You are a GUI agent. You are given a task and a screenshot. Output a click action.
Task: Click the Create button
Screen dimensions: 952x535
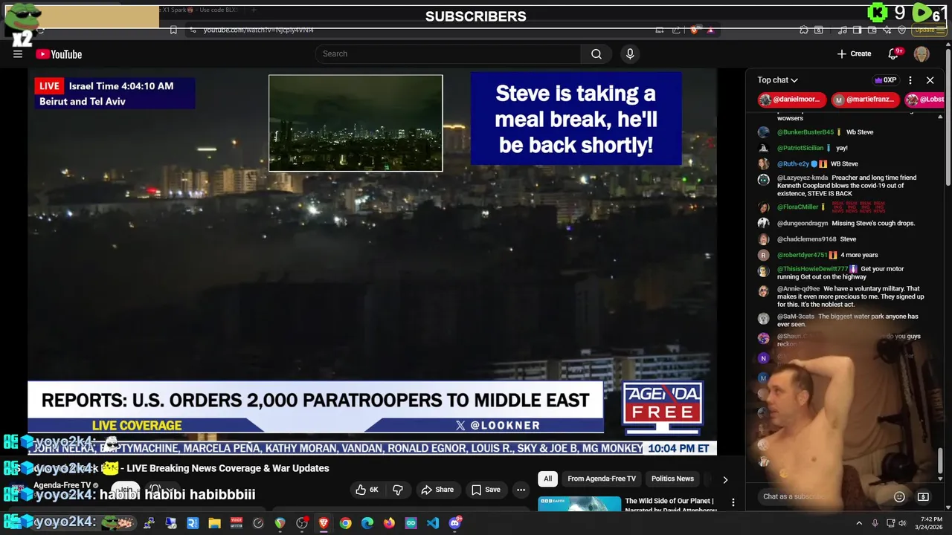[854, 53]
